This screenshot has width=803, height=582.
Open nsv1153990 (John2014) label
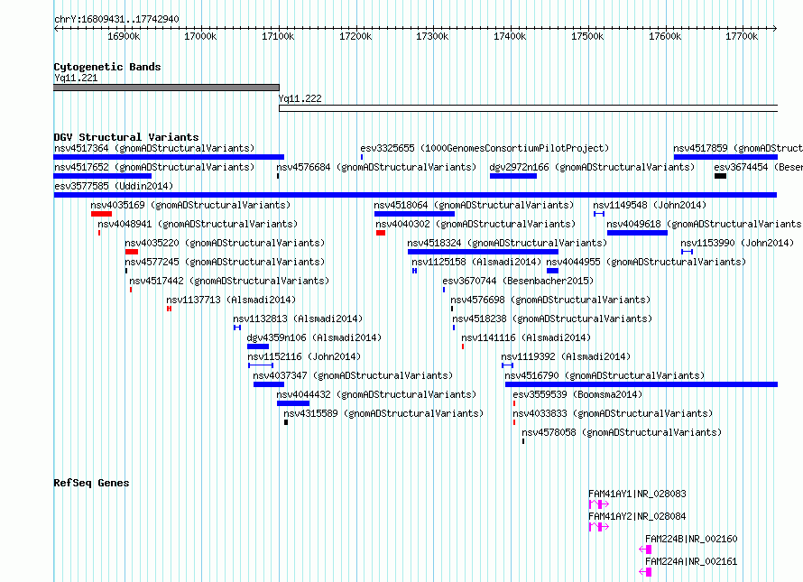coord(737,243)
